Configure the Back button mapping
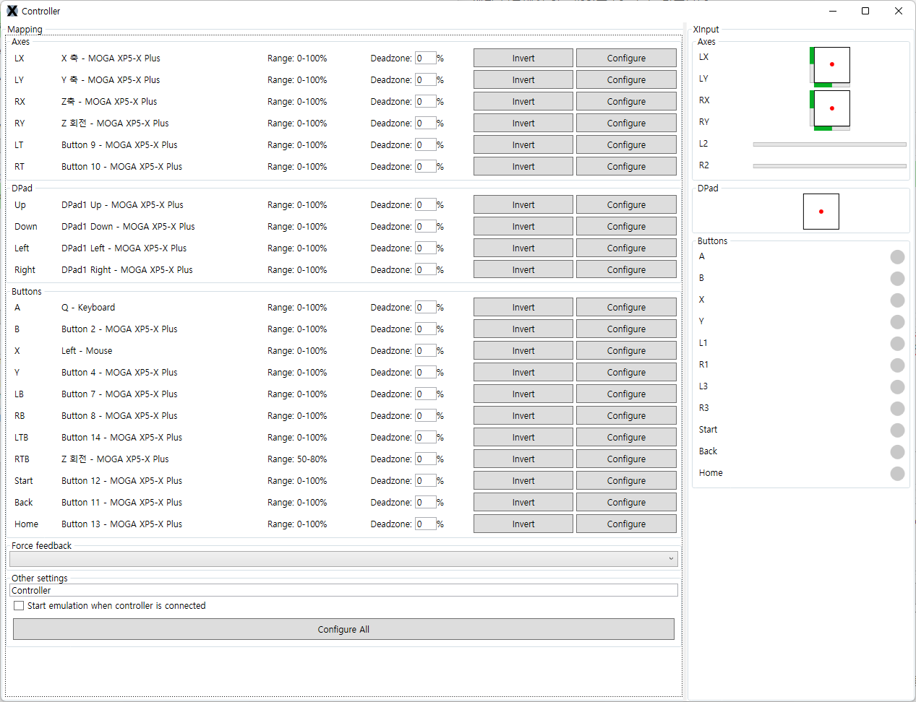Image resolution: width=916 pixels, height=702 pixels. (x=626, y=502)
